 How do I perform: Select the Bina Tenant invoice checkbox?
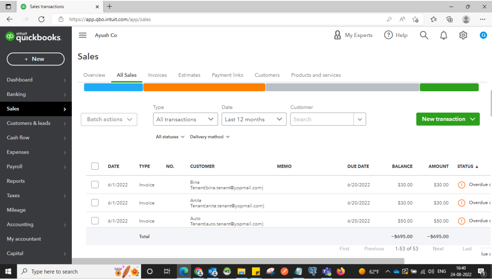95,185
